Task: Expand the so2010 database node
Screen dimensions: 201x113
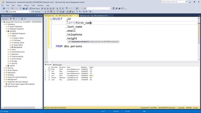Action: 6,66
